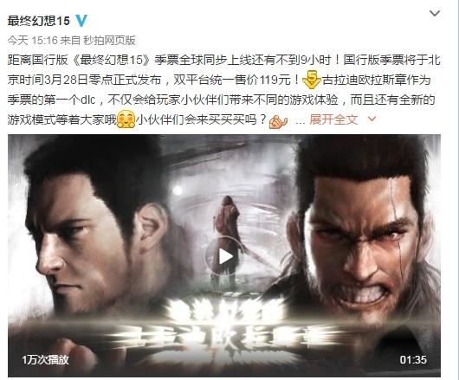Click the small arrow after 展开全文
Viewport: 459px width, 380px height.
pos(372,119)
